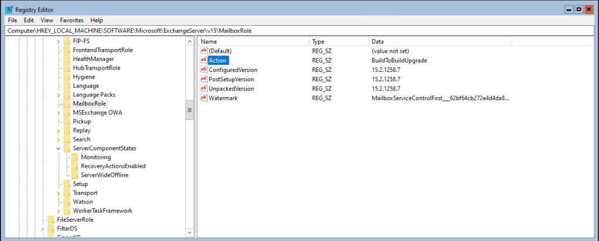599x241 pixels.
Task: Collapse the ServerComponentStates tree node
Action: pyautogui.click(x=58, y=149)
